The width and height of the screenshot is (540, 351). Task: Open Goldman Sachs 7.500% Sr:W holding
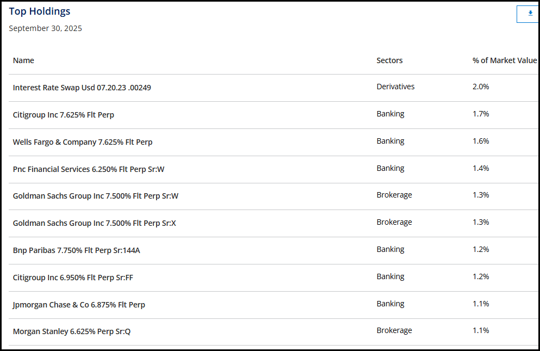coord(95,196)
